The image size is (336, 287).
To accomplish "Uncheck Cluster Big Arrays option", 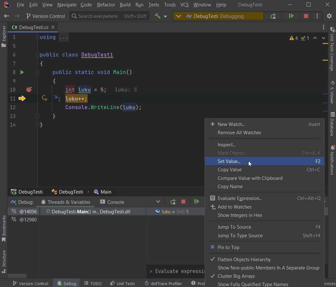I will pos(236,276).
